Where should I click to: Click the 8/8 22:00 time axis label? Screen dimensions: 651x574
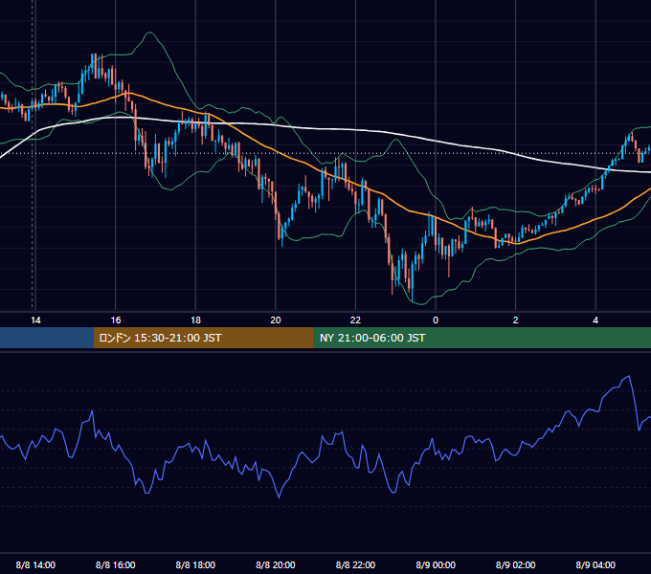355,564
